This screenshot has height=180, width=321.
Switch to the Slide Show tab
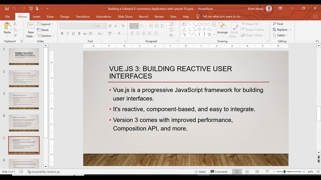coord(125,16)
